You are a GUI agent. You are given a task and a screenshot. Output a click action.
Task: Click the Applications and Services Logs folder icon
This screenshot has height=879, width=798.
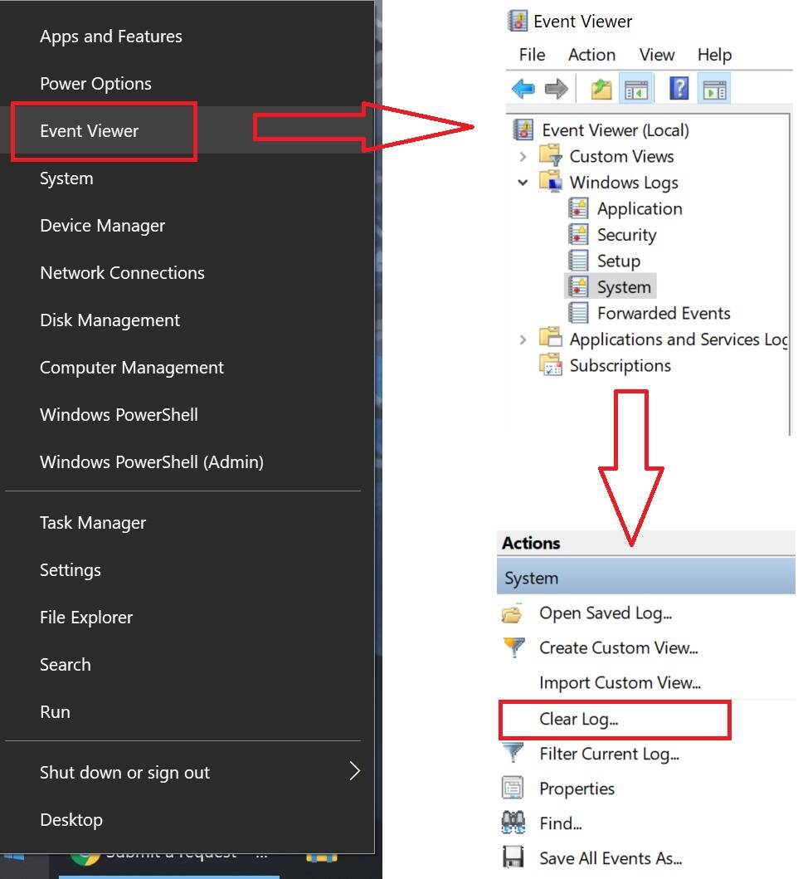550,338
